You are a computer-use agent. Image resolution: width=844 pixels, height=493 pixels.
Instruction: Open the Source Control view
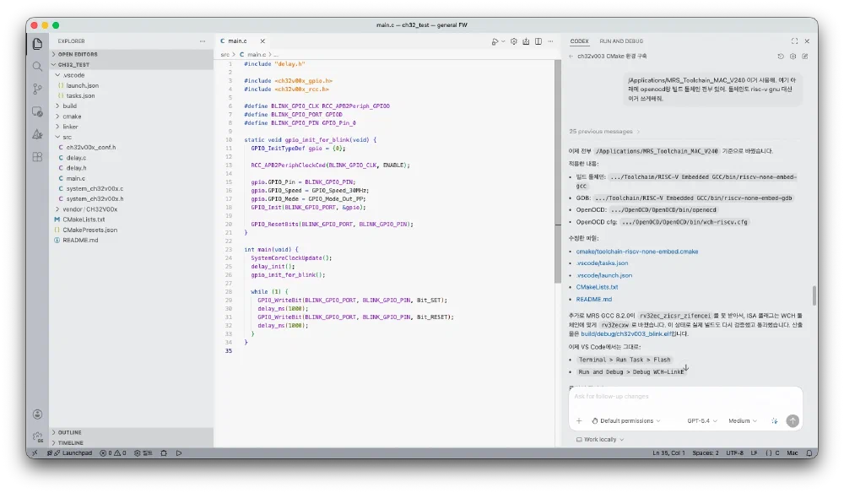pyautogui.click(x=37, y=89)
